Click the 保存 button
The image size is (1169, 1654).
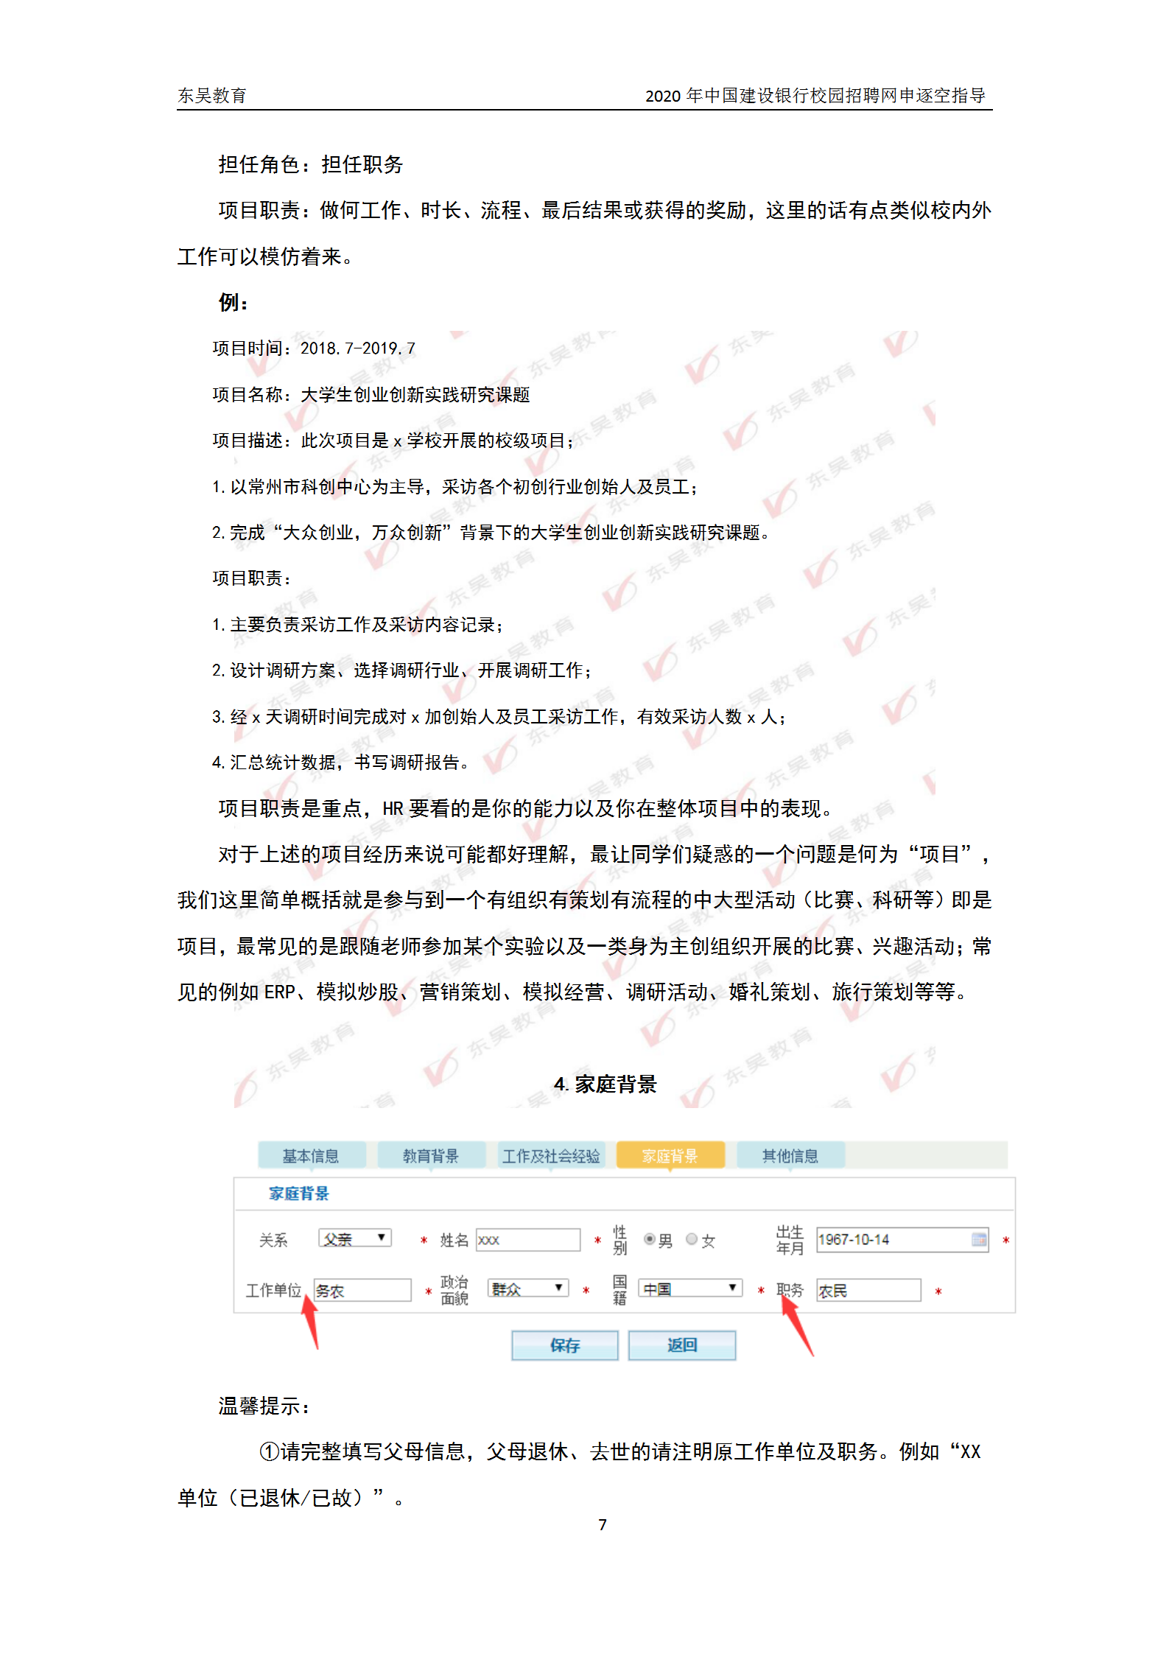pos(564,1345)
